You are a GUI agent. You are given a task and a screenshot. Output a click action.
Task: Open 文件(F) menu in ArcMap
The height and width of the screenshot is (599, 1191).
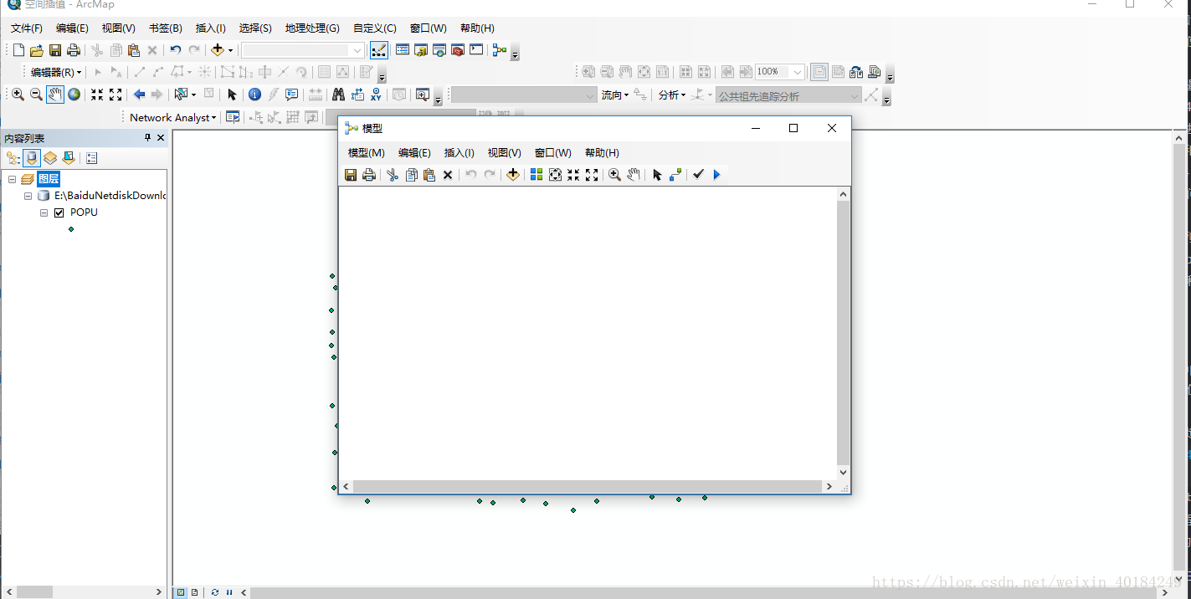coord(26,28)
